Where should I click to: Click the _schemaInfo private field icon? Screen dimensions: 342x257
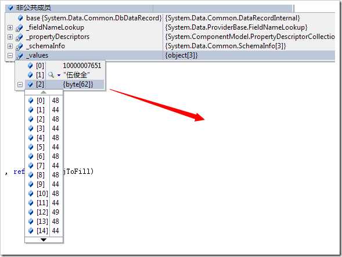click(x=19, y=47)
